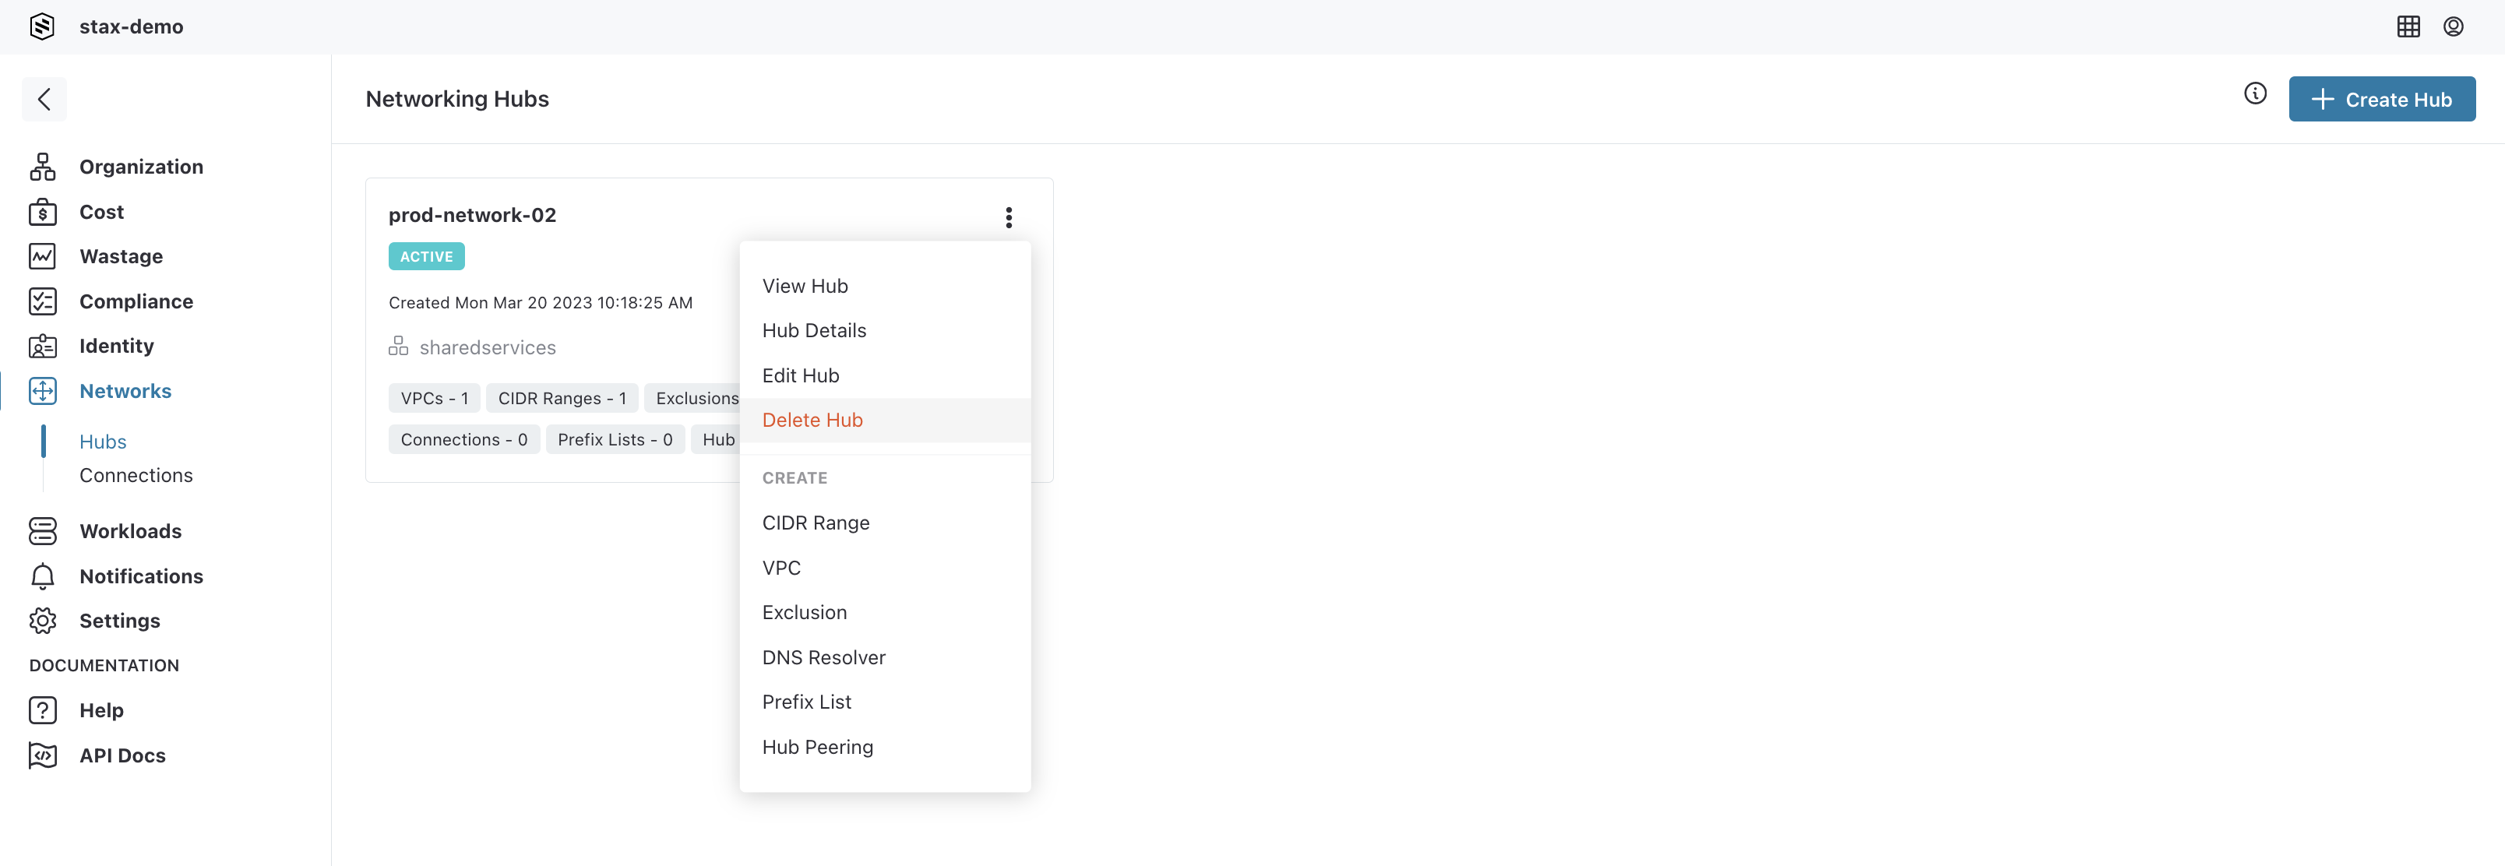Screen dimensions: 2505x866
Task: Click the Create Hub button
Action: pyautogui.click(x=2382, y=97)
